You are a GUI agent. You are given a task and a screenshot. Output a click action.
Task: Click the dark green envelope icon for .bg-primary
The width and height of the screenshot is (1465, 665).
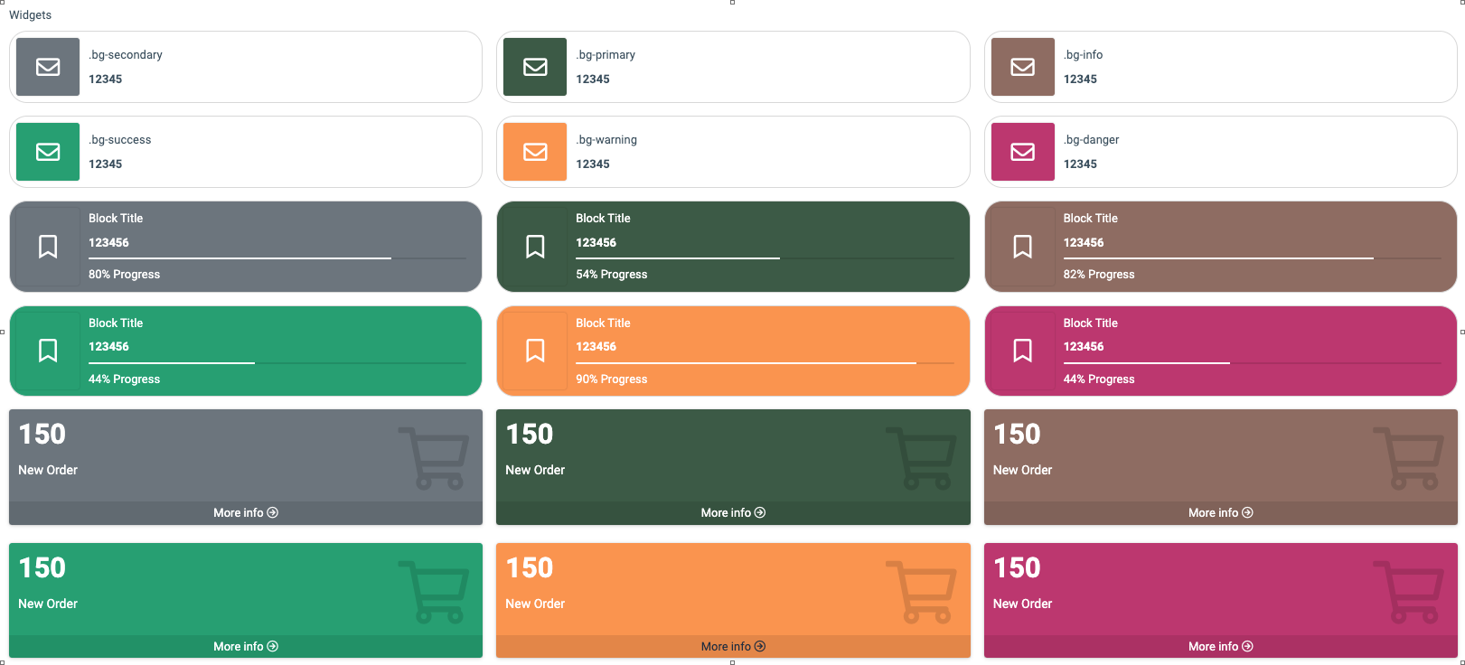pos(535,67)
